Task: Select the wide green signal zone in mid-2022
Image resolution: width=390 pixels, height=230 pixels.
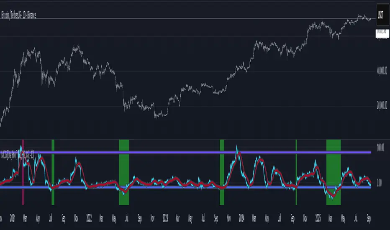Action: pos(124,172)
